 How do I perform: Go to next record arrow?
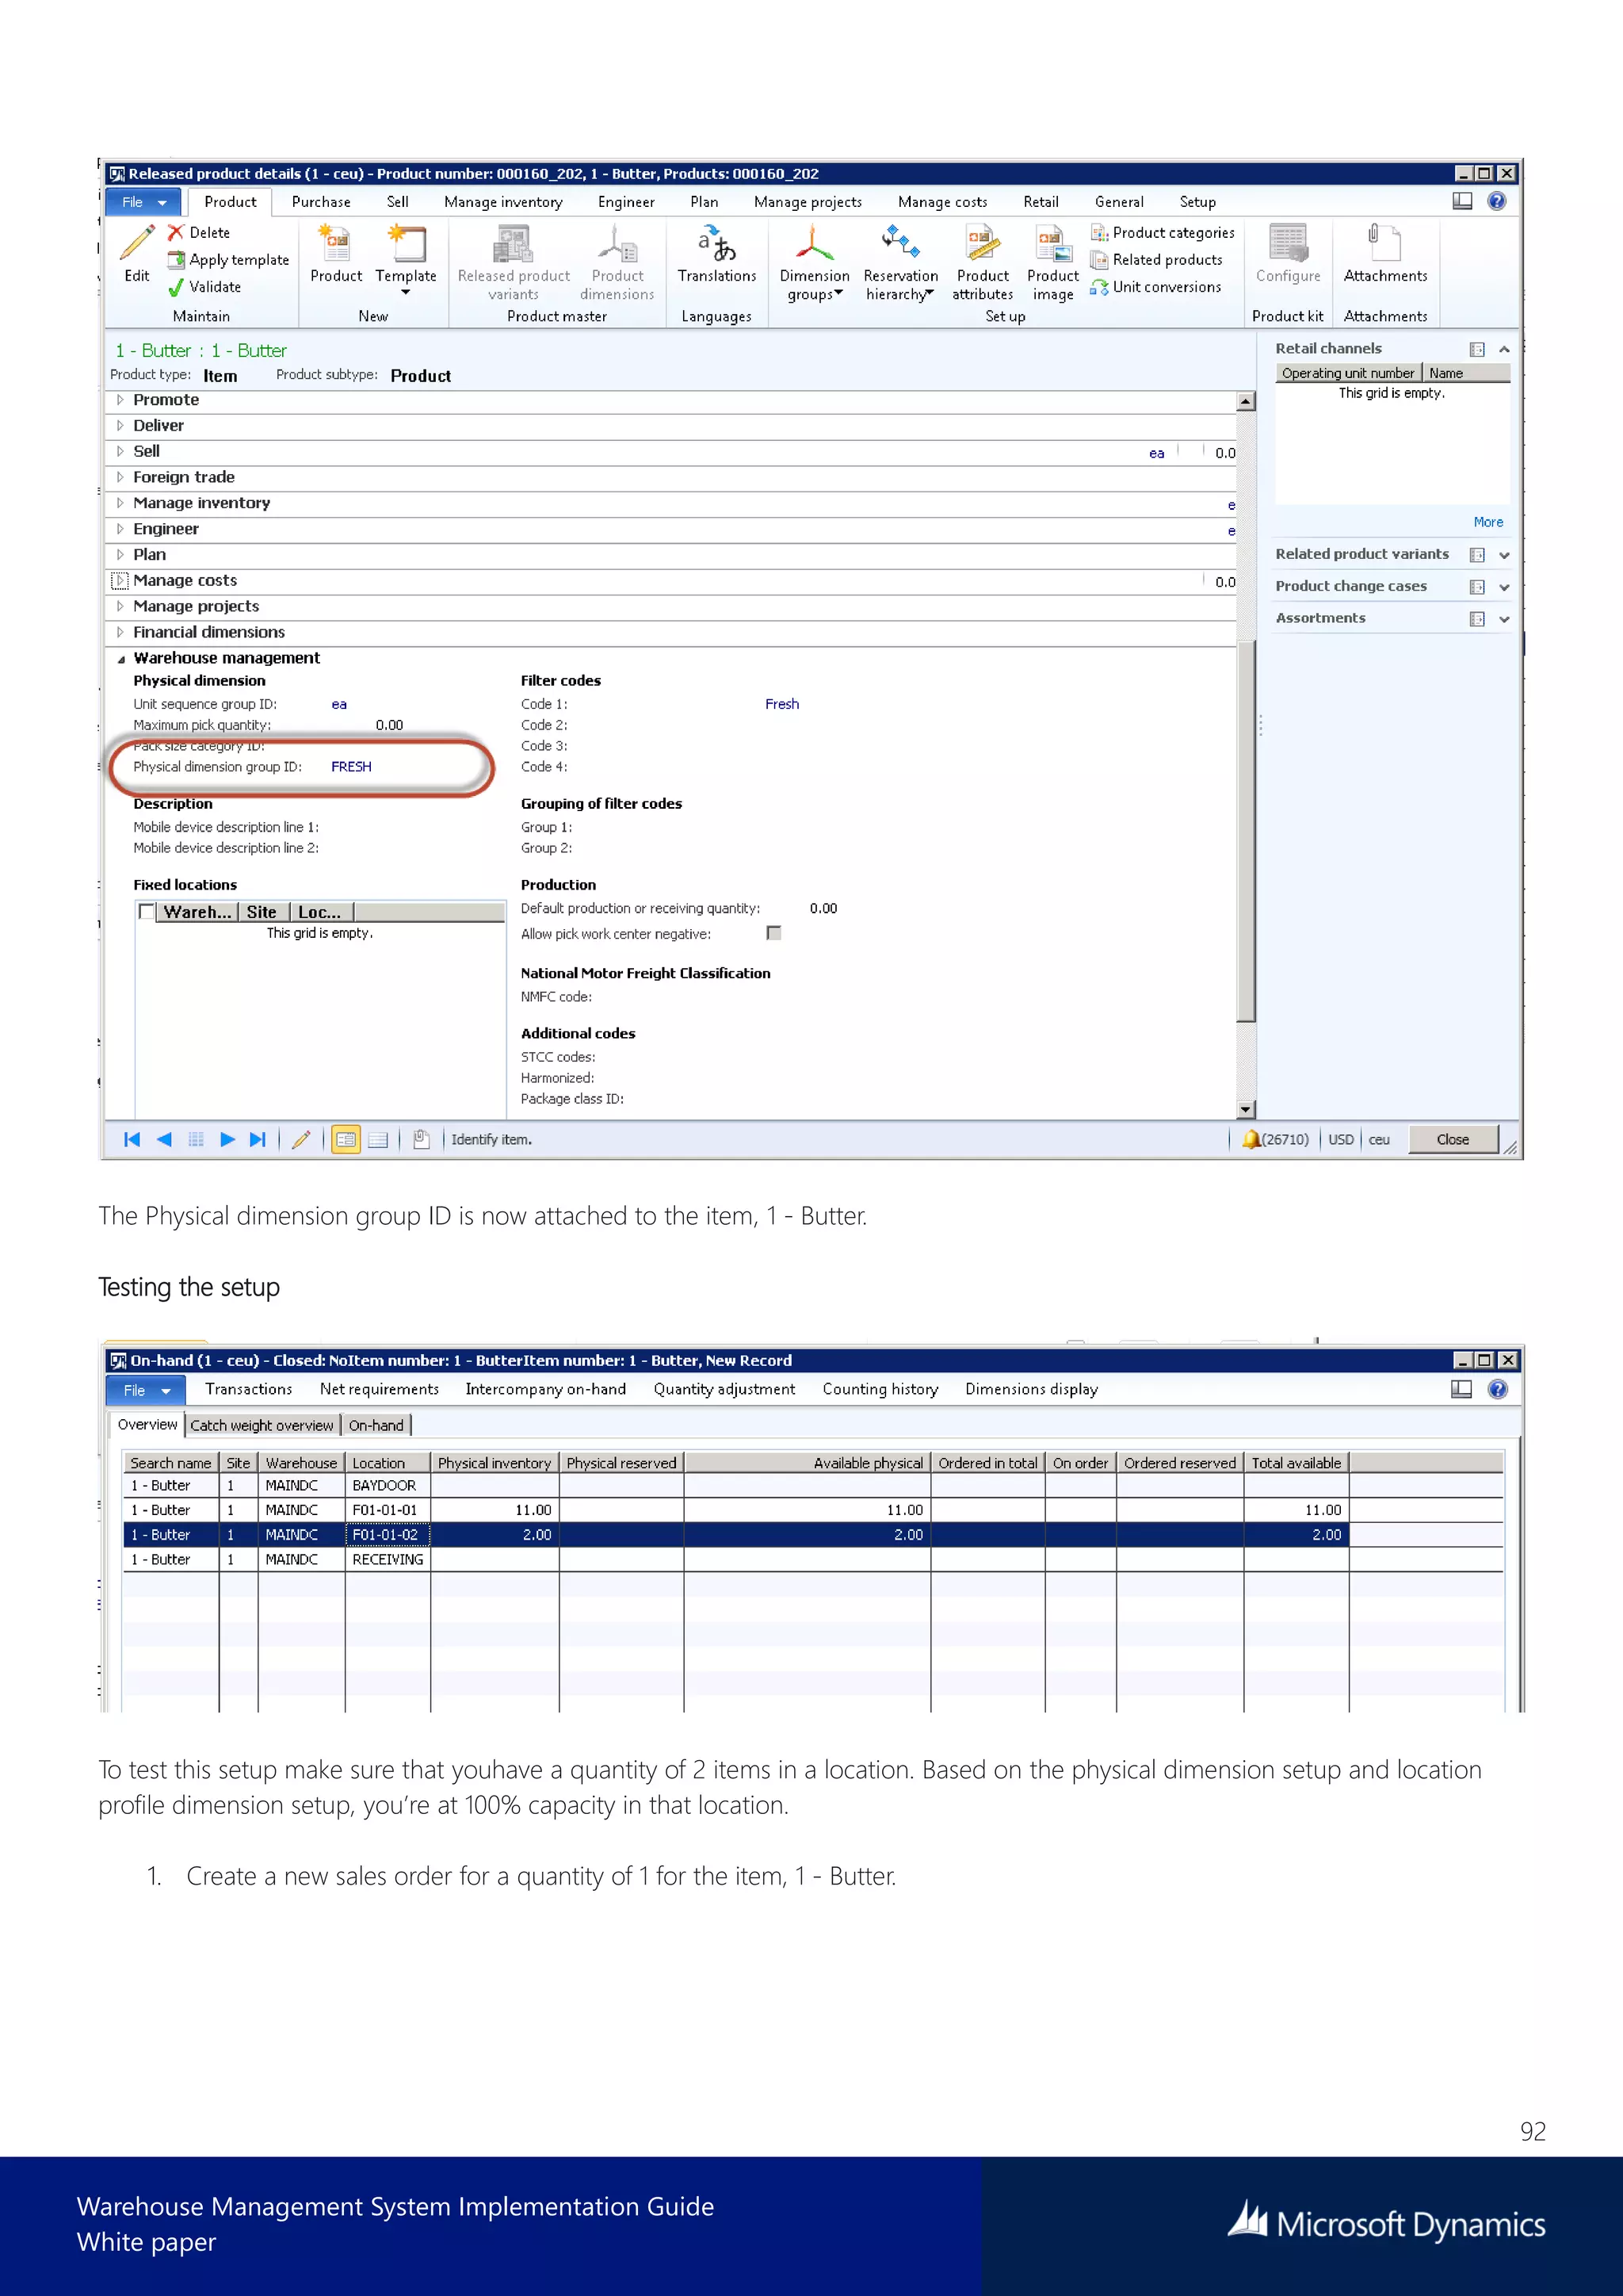click(227, 1139)
